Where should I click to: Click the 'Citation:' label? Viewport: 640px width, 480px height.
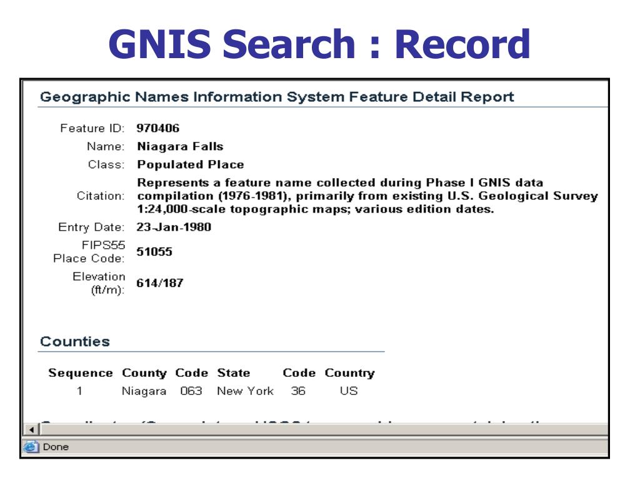click(101, 196)
